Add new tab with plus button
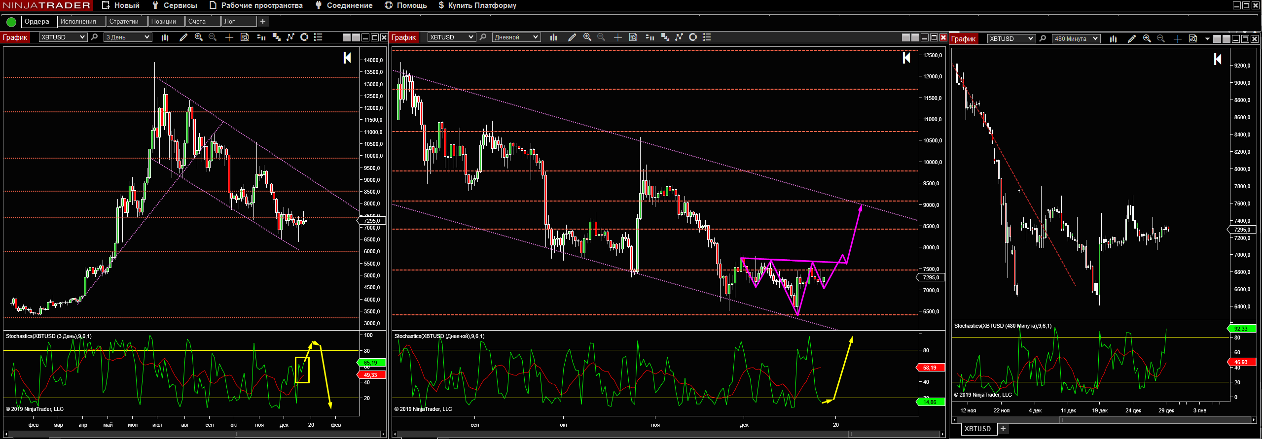The image size is (1262, 439). click(x=263, y=21)
